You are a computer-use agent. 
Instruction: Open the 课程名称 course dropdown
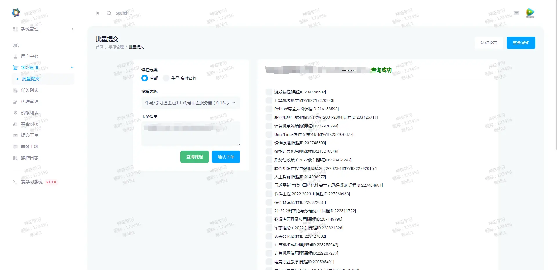pos(190,103)
